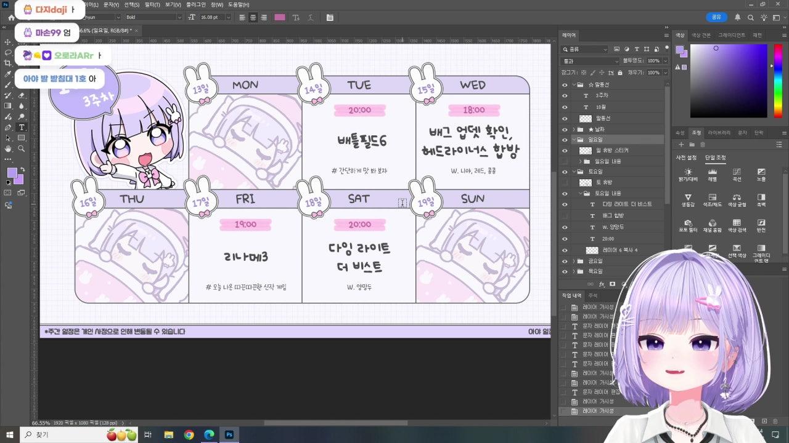
Task: Switch to the 라이브러리 panel tab
Action: (720, 132)
